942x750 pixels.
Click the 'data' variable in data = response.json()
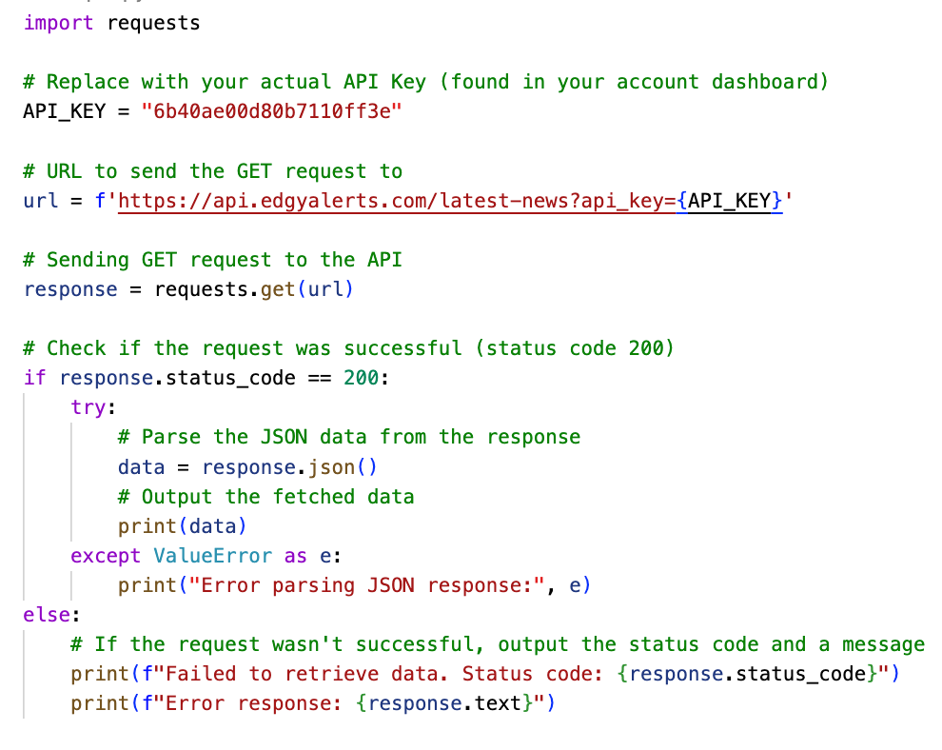(141, 467)
